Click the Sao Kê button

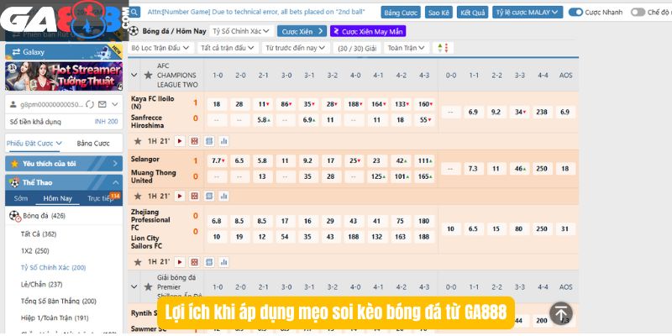pos(438,12)
